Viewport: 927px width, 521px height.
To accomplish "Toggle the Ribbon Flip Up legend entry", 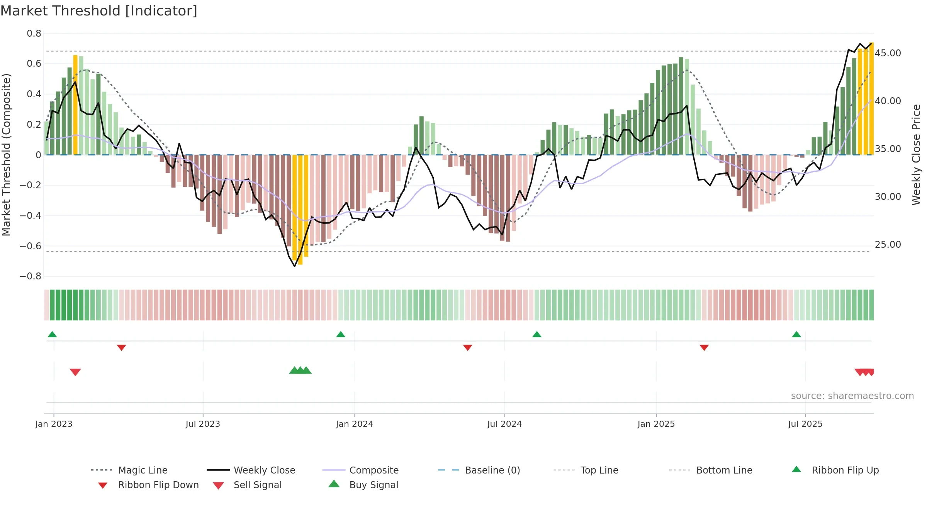I will tap(835, 470).
